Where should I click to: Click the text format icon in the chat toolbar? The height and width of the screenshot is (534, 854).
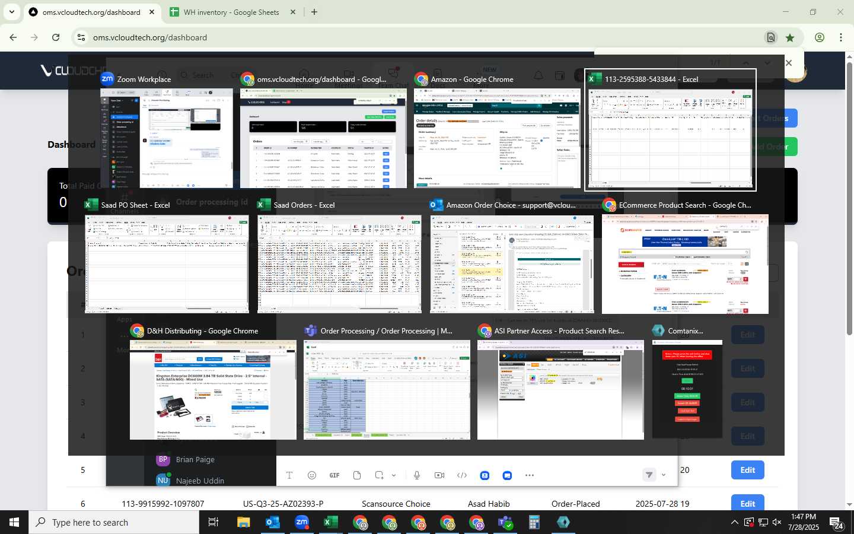tap(289, 475)
